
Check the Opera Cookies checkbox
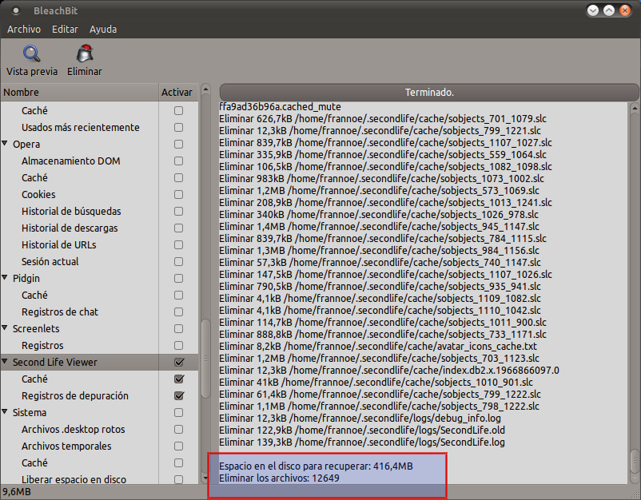[x=178, y=194]
